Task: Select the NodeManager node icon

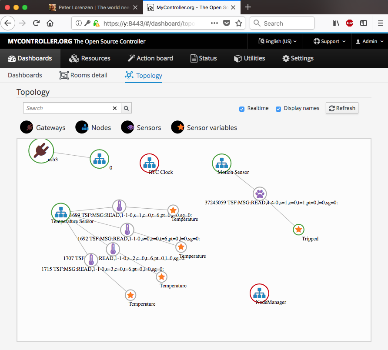Action: click(259, 293)
